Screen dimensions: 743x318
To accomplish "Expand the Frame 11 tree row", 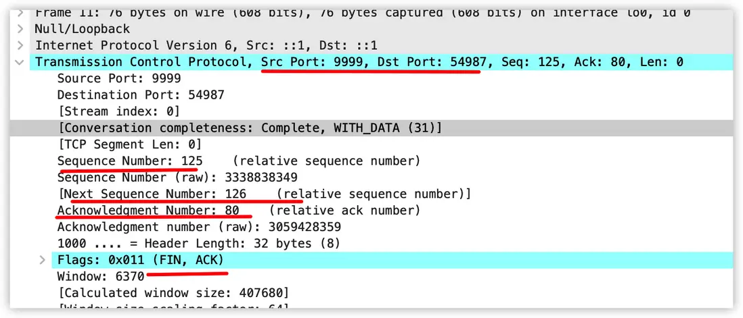I will pyautogui.click(x=20, y=12).
